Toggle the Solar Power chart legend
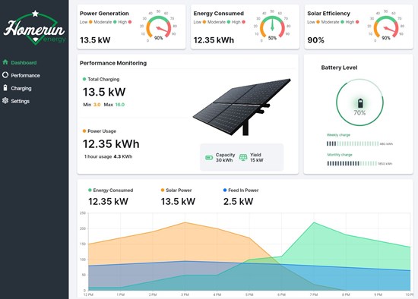418x299 pixels. (x=176, y=190)
